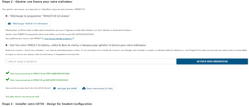Screen dimensions: 249x107
Task: Click the cloud icon on Direct download
Action: 84,88
